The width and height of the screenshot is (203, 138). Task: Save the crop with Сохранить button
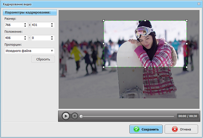click(146, 129)
